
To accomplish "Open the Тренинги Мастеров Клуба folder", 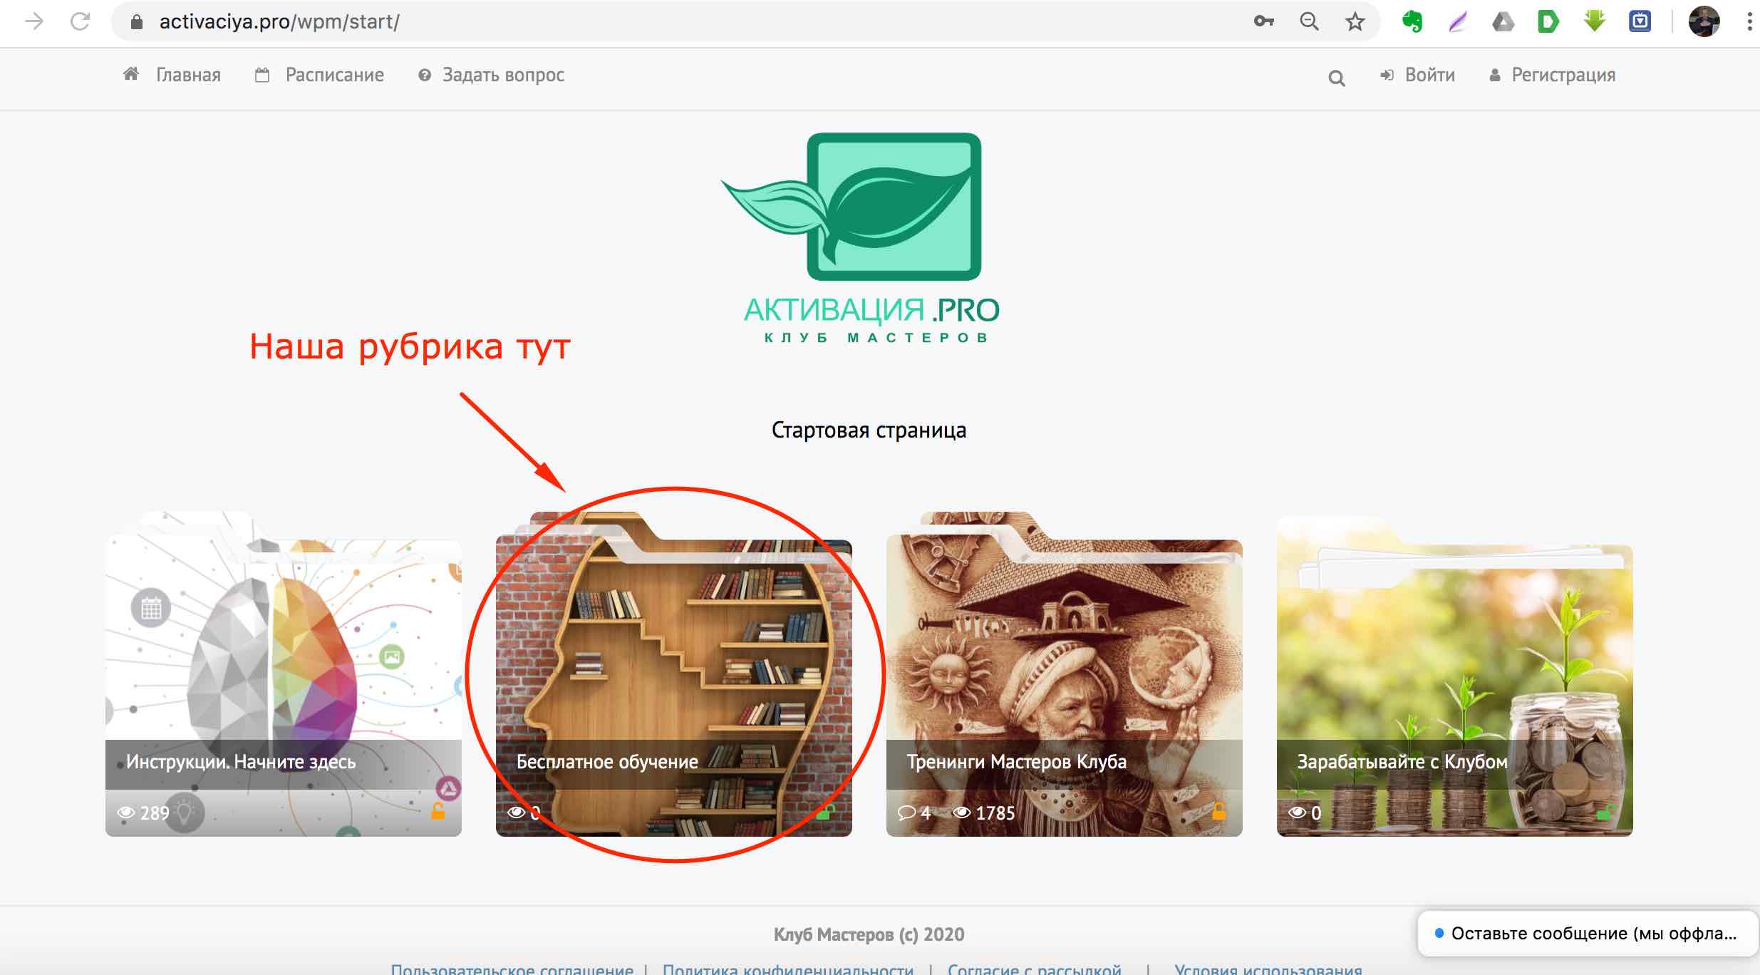I will click(1065, 674).
